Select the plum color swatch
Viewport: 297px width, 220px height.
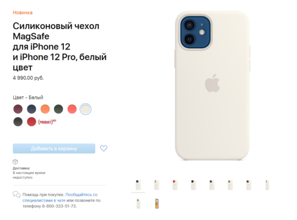click(18, 109)
